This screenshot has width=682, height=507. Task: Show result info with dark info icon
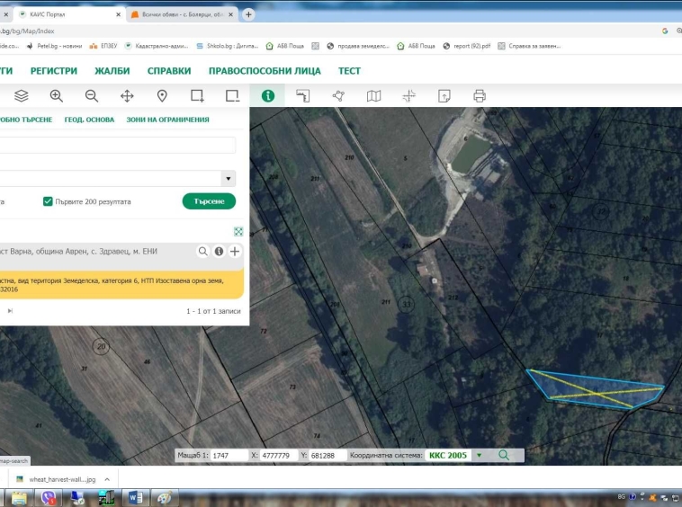219,251
